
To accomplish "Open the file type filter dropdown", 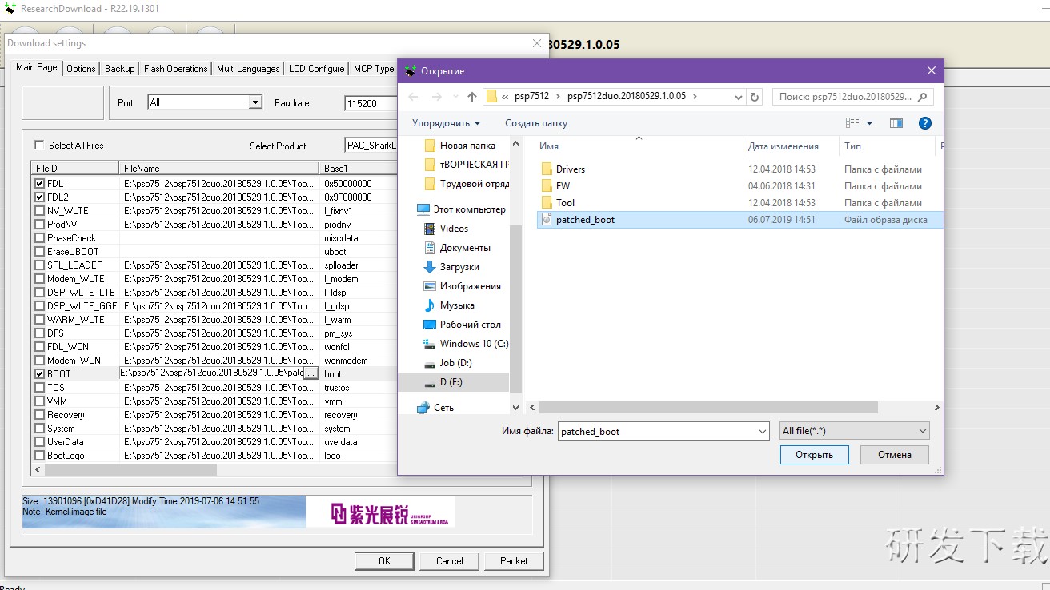I will tap(854, 431).
